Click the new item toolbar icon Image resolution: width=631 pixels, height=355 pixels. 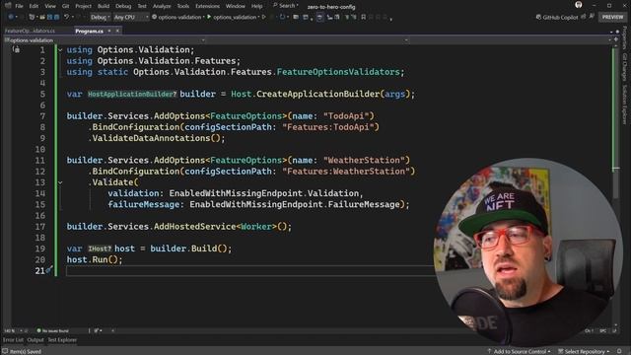[32, 18]
